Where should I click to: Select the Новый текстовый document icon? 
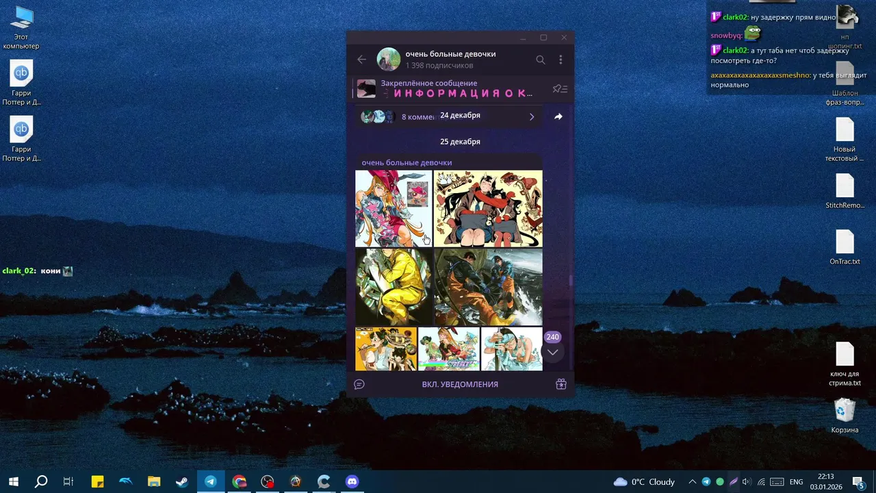point(845,140)
